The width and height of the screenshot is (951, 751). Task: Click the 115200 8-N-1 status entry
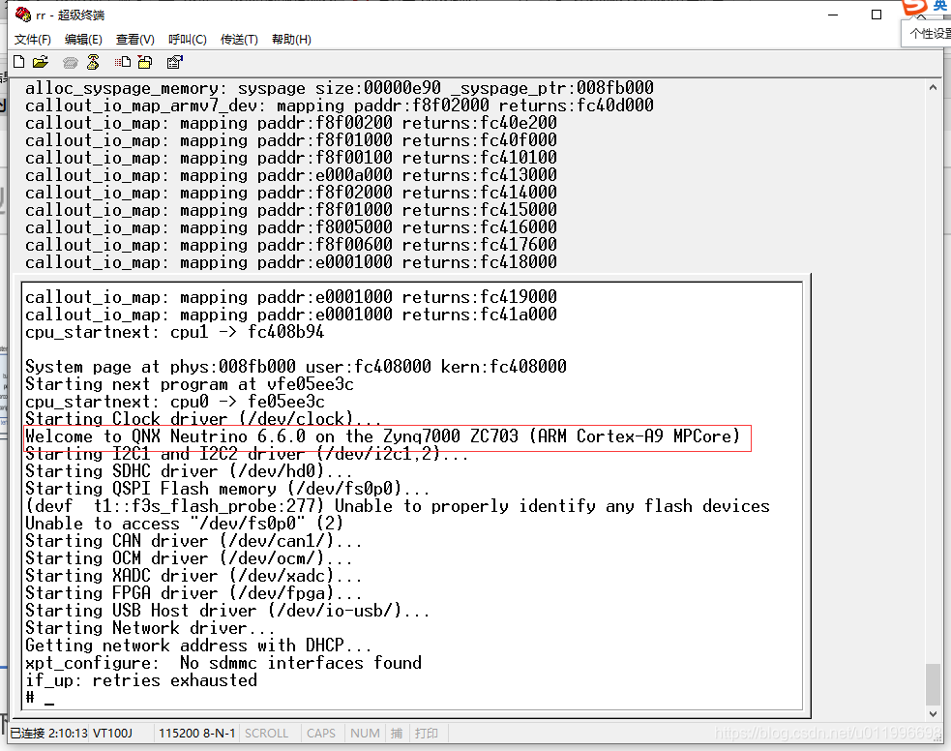click(196, 733)
